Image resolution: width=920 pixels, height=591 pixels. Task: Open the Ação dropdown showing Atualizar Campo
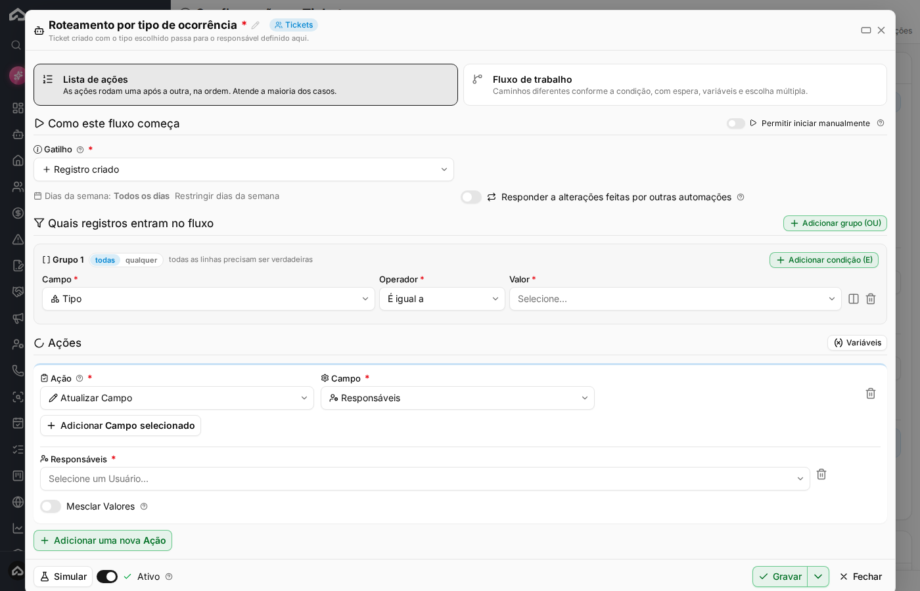[177, 398]
